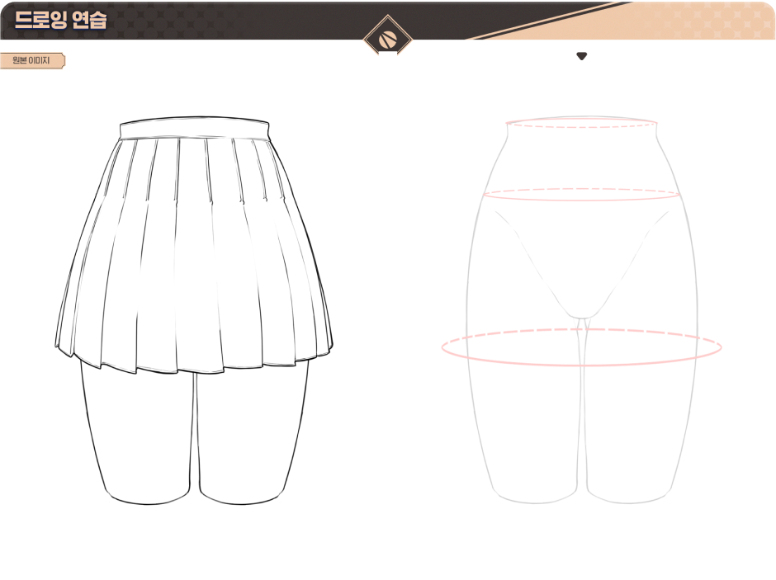Click the 원본 이미지 label tag
776x580 pixels.
click(x=32, y=61)
